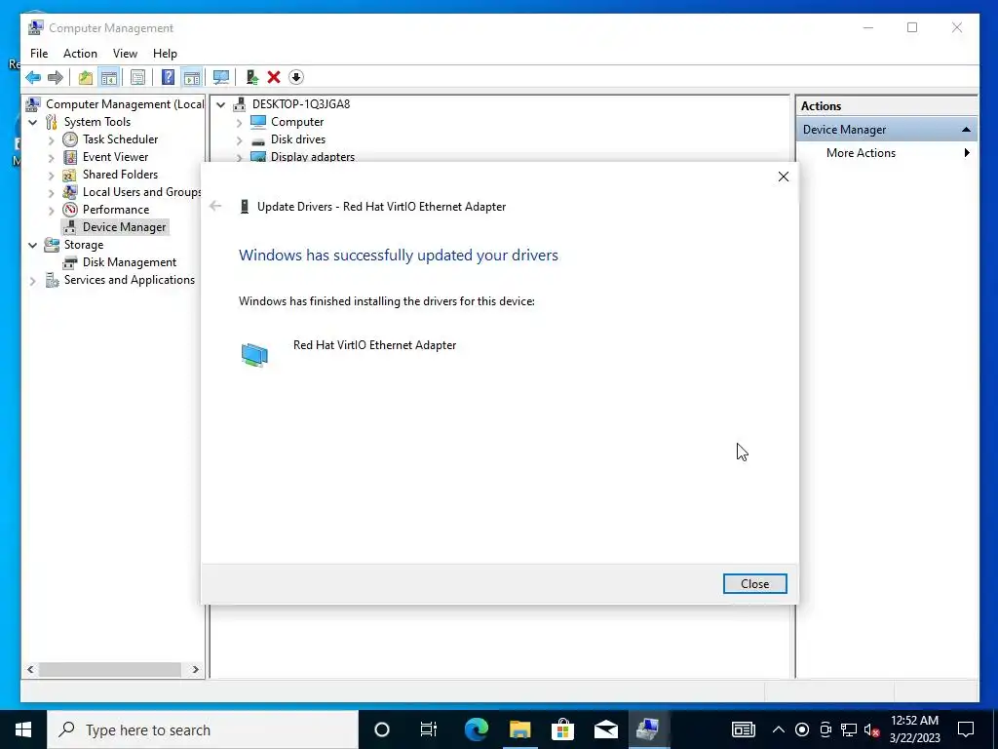Click the muted volume tray icon
This screenshot has height=749, width=998.
pyautogui.click(x=872, y=729)
